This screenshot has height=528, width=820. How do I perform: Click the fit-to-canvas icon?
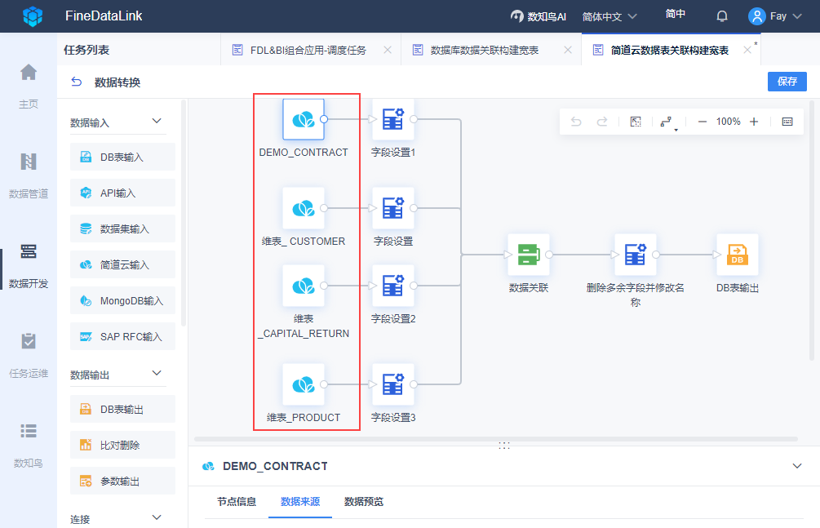[x=636, y=122]
